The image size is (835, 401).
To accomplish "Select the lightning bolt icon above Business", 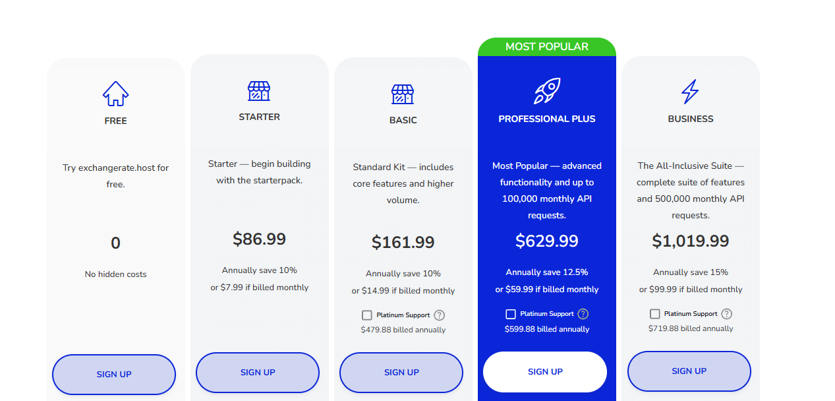I will pyautogui.click(x=690, y=92).
